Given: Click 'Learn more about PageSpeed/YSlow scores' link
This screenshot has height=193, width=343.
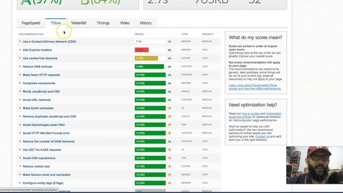Looking at the screenshot, I should [x=255, y=87].
